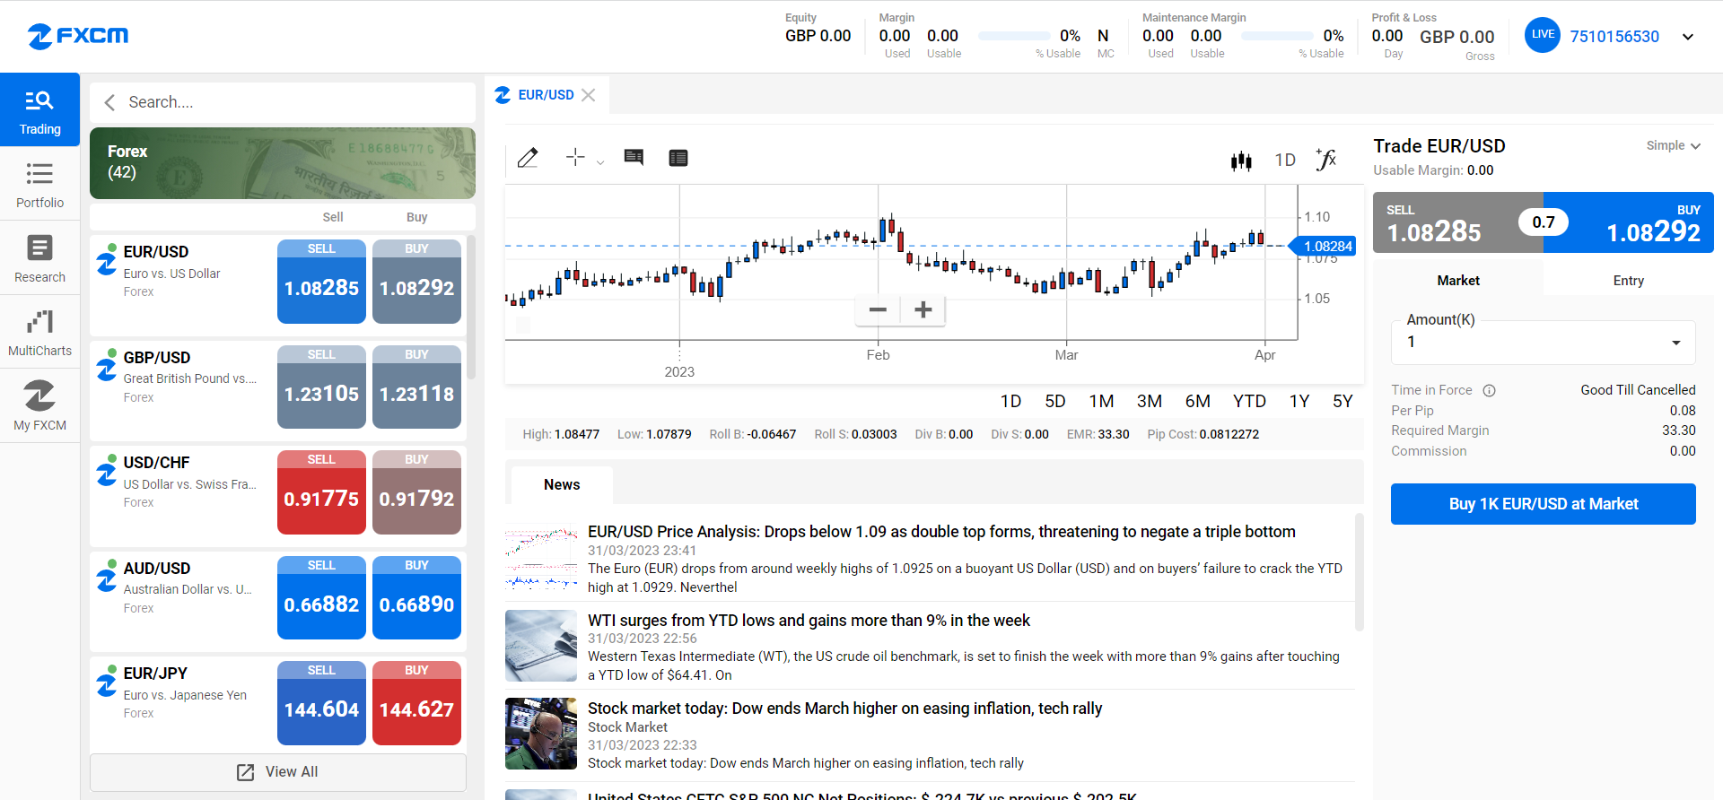The image size is (1723, 800).
Task: Zoom in the chart with plus
Action: coord(923,309)
